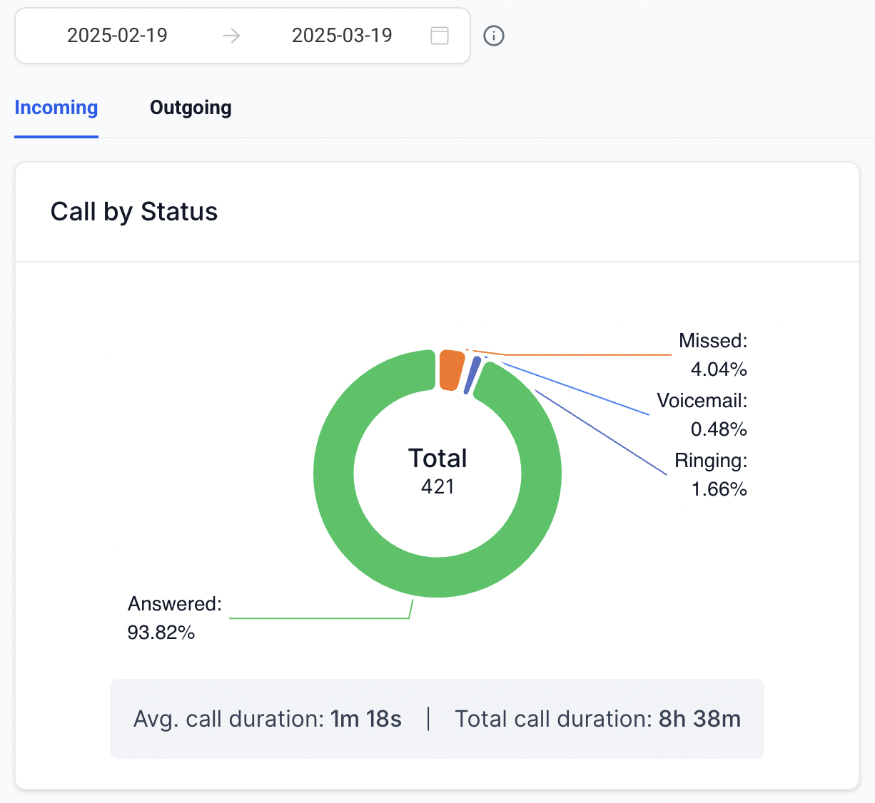This screenshot has height=803, width=875.
Task: Click the Avg. call duration 1m 18s value
Action: (x=365, y=719)
